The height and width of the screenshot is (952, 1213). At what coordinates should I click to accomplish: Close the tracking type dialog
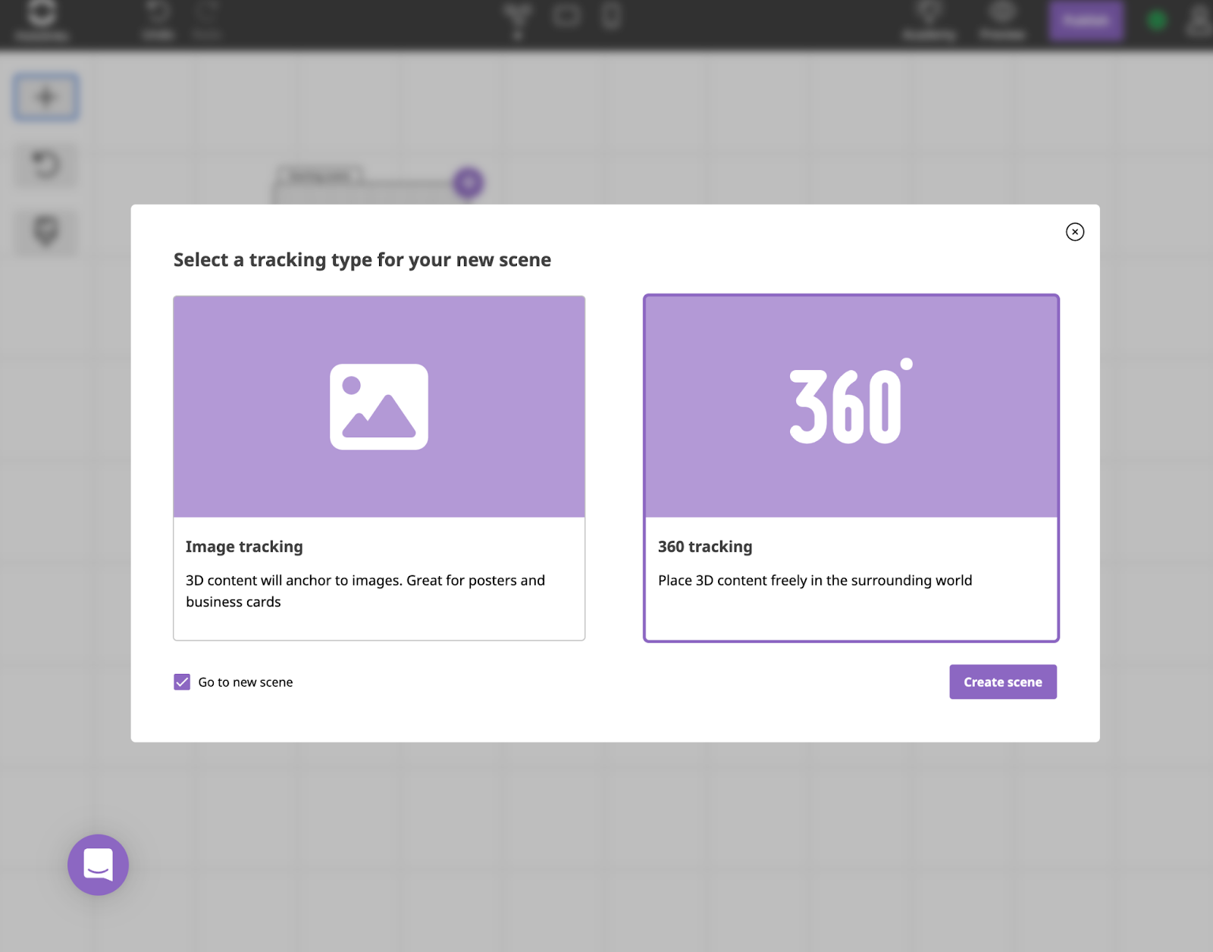pyautogui.click(x=1074, y=232)
